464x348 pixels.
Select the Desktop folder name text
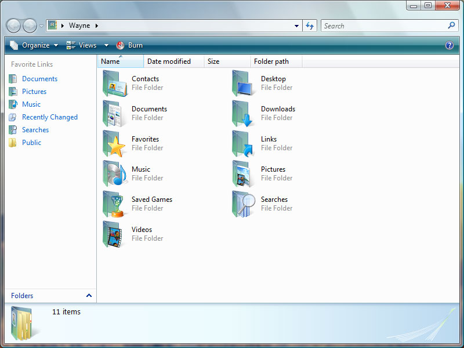273,79
